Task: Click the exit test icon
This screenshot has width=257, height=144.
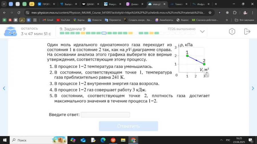Action: tap(247, 31)
